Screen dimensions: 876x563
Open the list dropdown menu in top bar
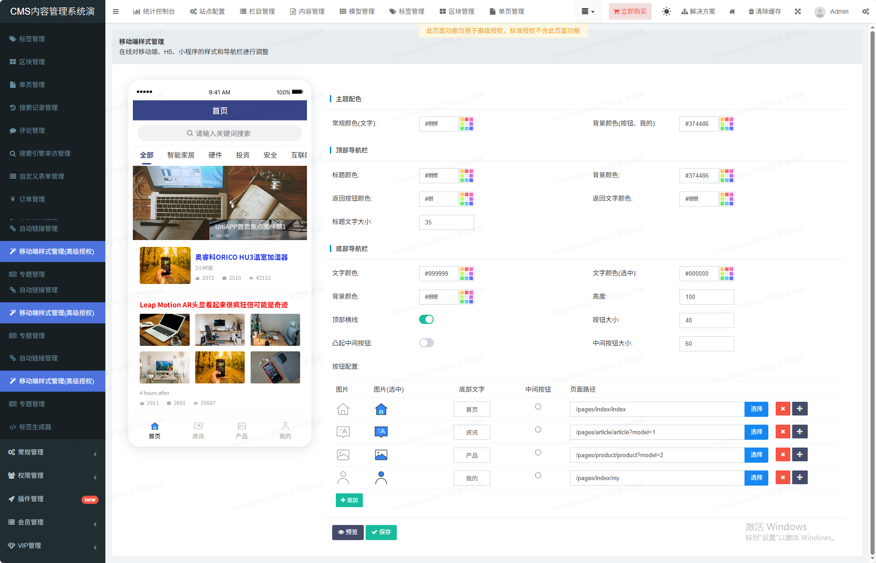pyautogui.click(x=587, y=11)
